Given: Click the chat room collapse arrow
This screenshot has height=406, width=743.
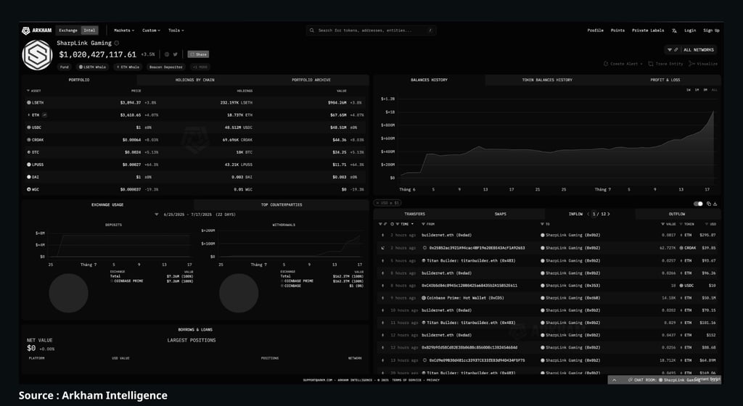Looking at the screenshot, I should [614, 379].
